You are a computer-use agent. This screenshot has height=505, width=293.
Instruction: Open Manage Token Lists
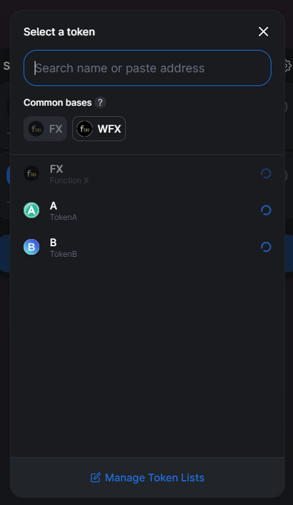147,477
